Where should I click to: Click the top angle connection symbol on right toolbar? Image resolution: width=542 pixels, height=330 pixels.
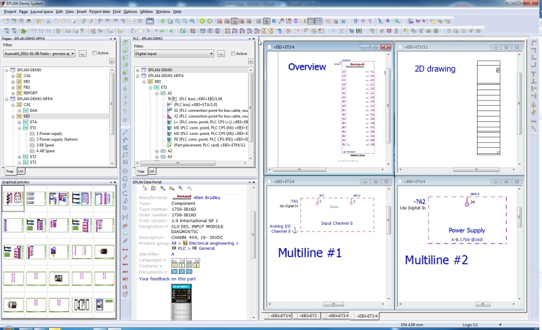click(x=534, y=43)
